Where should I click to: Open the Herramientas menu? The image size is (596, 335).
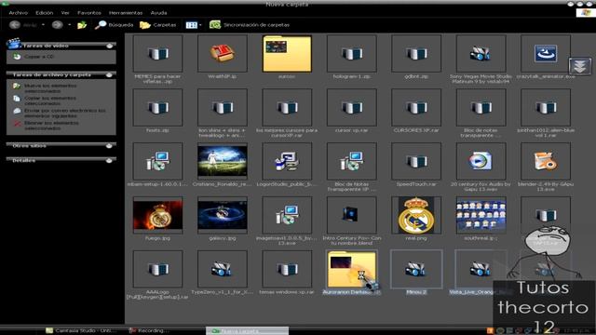point(126,13)
